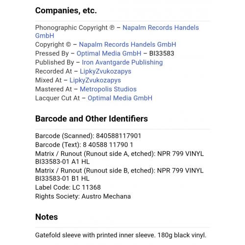
Task: Click the Barcode and Other Identifiers heading
Action: coord(92,119)
